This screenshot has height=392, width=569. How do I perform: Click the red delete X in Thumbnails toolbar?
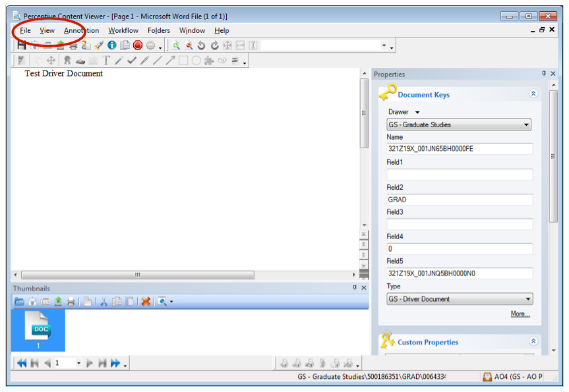pyautogui.click(x=146, y=301)
